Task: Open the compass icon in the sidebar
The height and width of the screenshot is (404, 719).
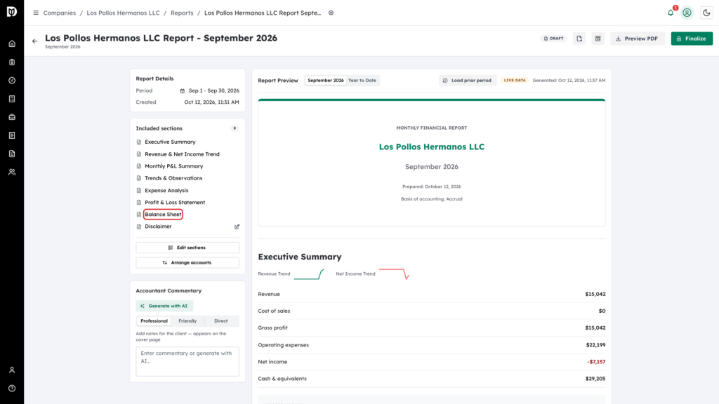Action: click(x=12, y=81)
